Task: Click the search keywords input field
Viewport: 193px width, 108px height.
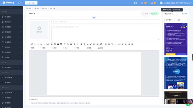Action: click(x=94, y=103)
